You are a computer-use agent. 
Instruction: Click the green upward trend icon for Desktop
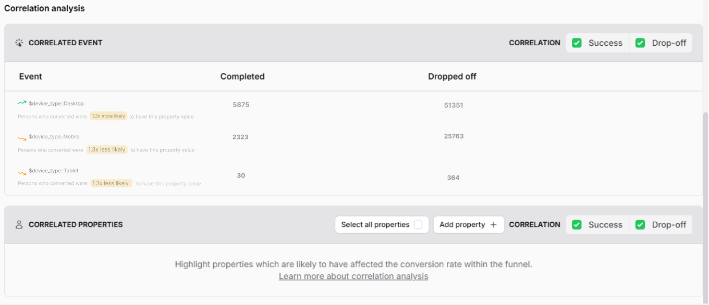(22, 103)
